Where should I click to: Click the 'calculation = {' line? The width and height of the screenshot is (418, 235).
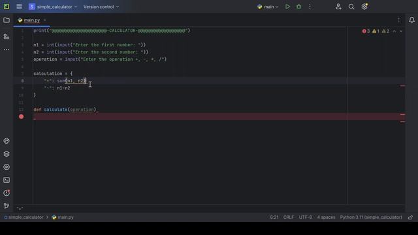click(x=53, y=74)
